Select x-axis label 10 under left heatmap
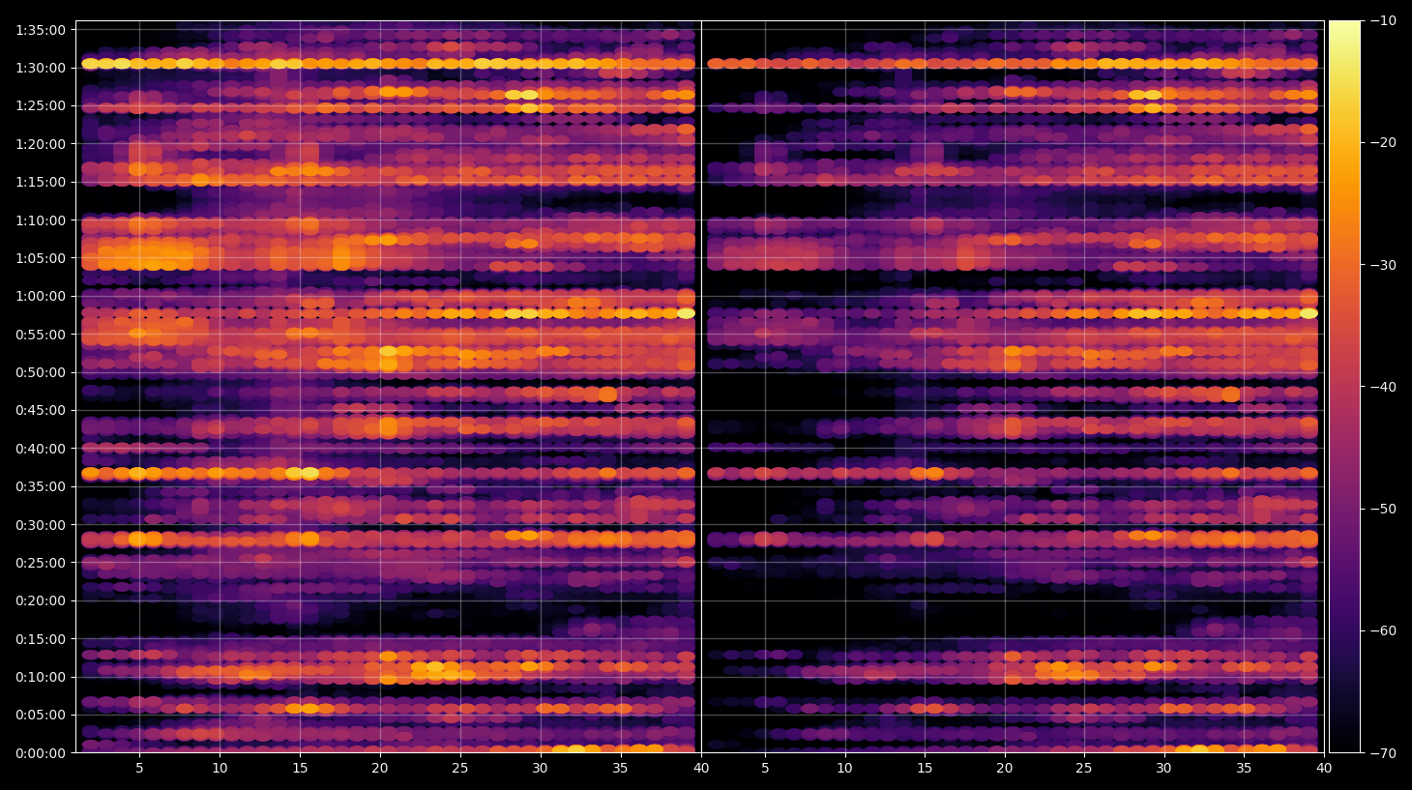 [x=220, y=769]
